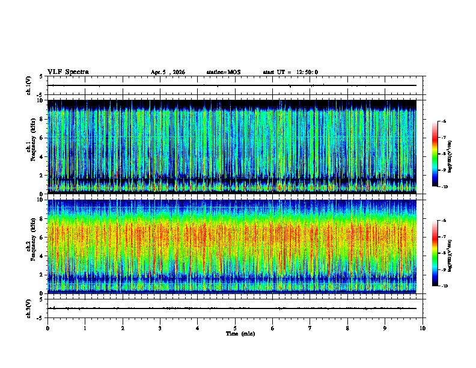Image resolution: width=476 pixels, height=368 pixels.
Task: Click the "3" tick on the time axis
Action: click(x=160, y=328)
